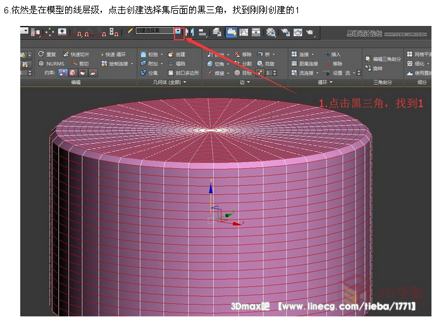The height and width of the screenshot is (317, 434).
Task: Toggle the Percent Snap magnet icon
Action: click(x=102, y=33)
